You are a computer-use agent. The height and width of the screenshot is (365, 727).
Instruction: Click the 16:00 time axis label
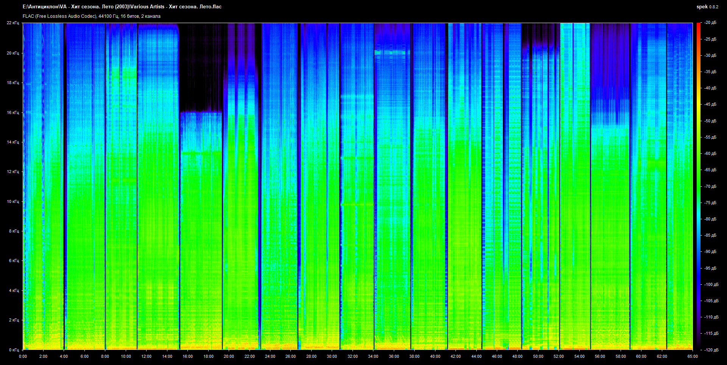point(188,356)
